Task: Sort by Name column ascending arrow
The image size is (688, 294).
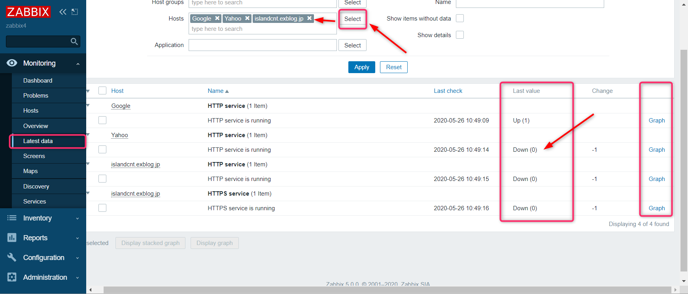Action: point(227,91)
